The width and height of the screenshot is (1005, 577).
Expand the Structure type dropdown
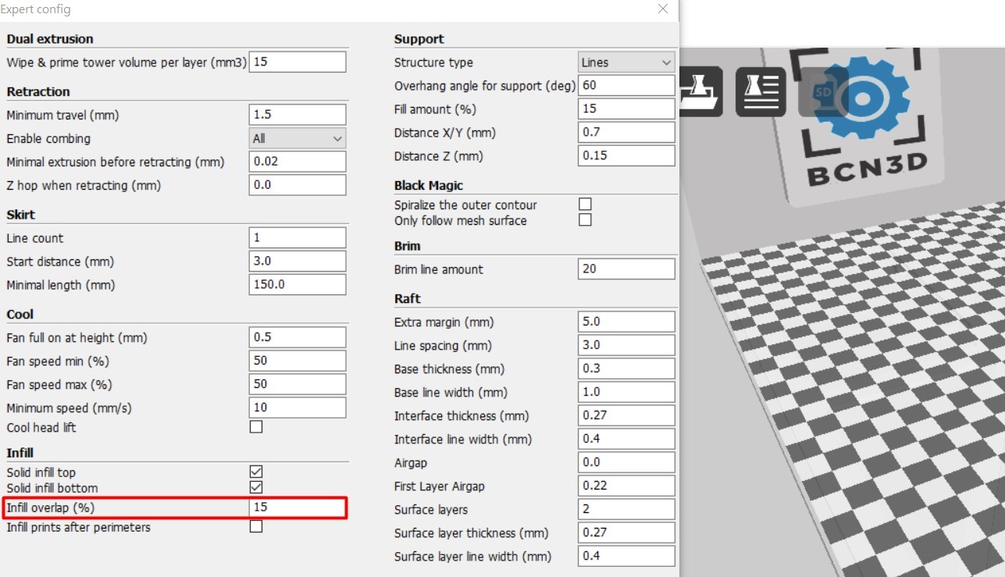tap(626, 62)
